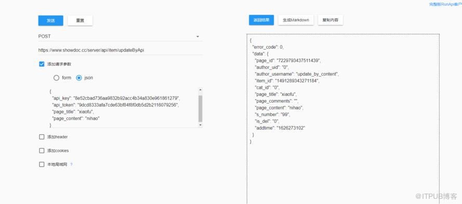Click the "error_code": 0 response line
Viewport: 462px width, 204px height.
pos(268,47)
